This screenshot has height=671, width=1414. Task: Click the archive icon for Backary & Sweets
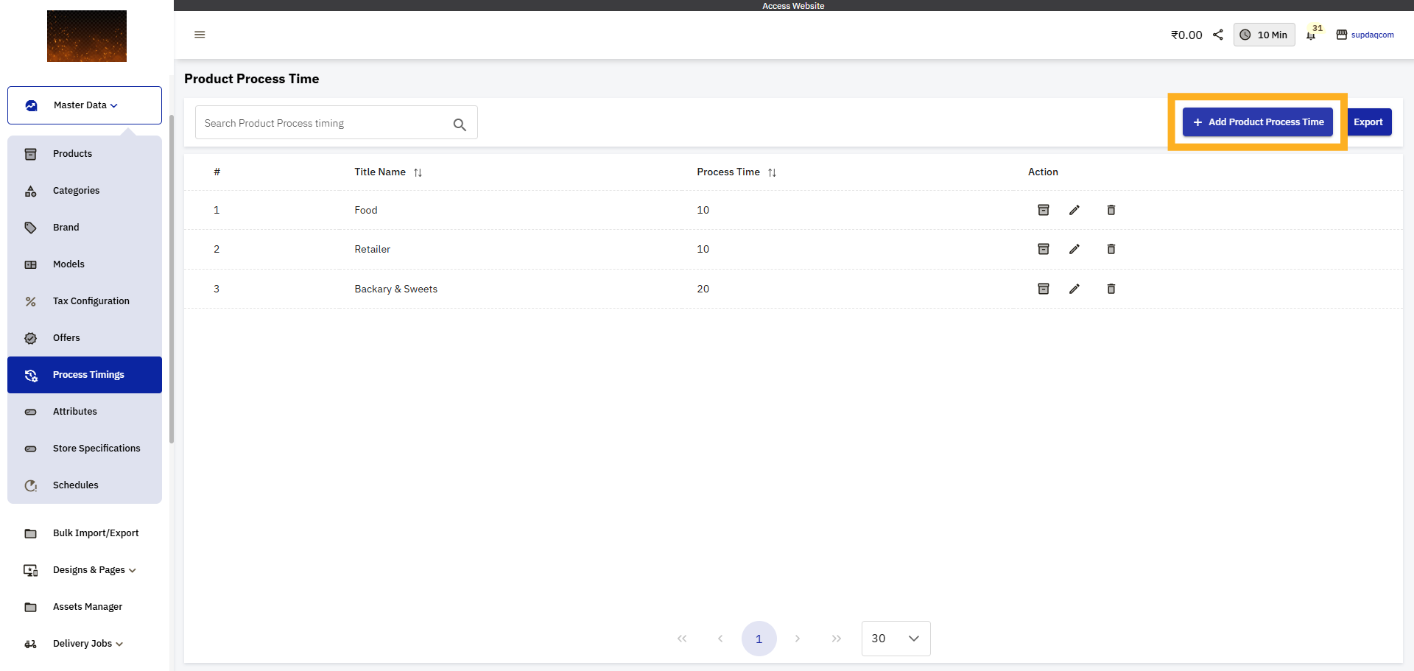[1044, 289]
